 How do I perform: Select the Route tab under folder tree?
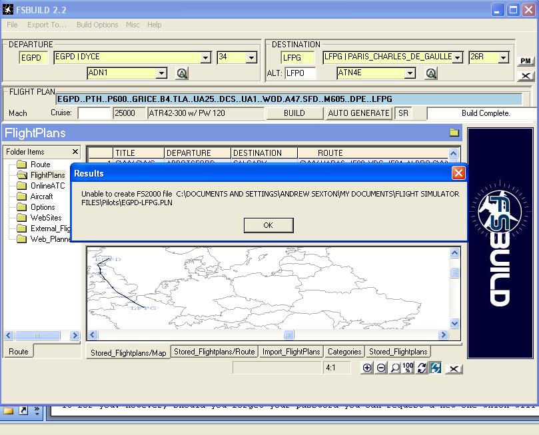(19, 352)
